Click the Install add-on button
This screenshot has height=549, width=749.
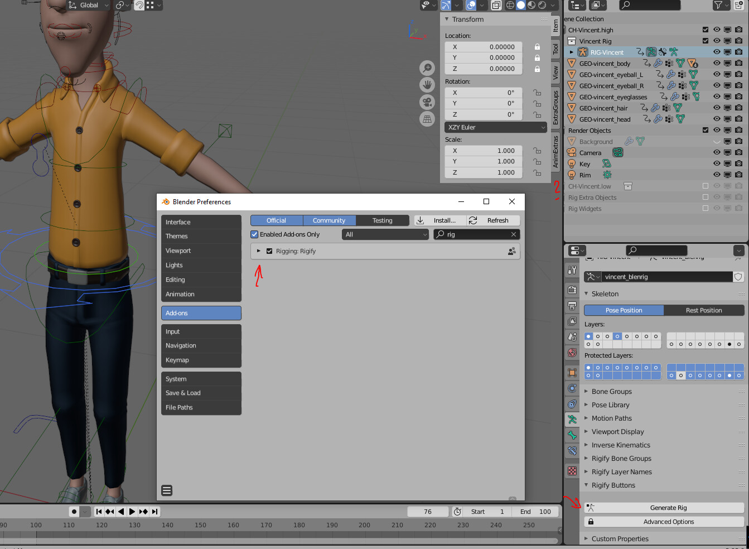440,220
